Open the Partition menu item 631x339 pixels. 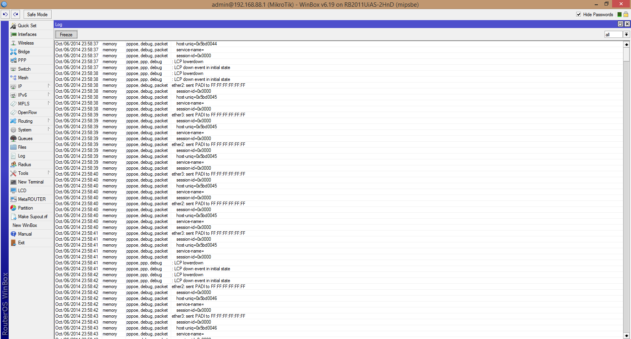(31, 208)
